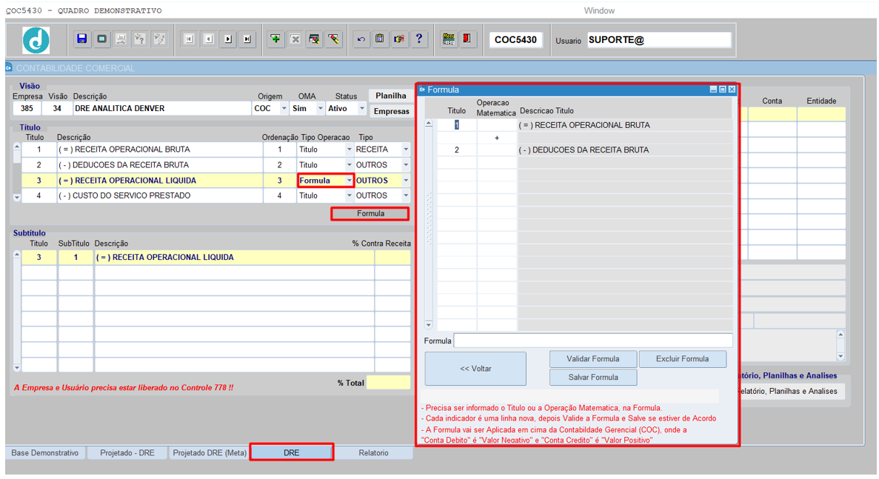The width and height of the screenshot is (879, 479).
Task: Open Tipo dropdown for CUSTO DO SERVICO PRESTADO row
Action: (406, 195)
